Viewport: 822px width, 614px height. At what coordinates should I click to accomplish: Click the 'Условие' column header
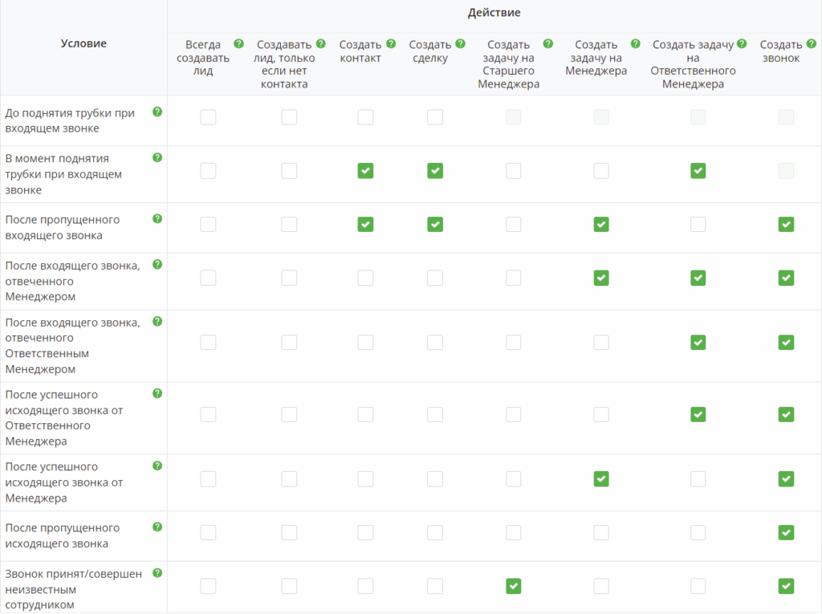[83, 43]
